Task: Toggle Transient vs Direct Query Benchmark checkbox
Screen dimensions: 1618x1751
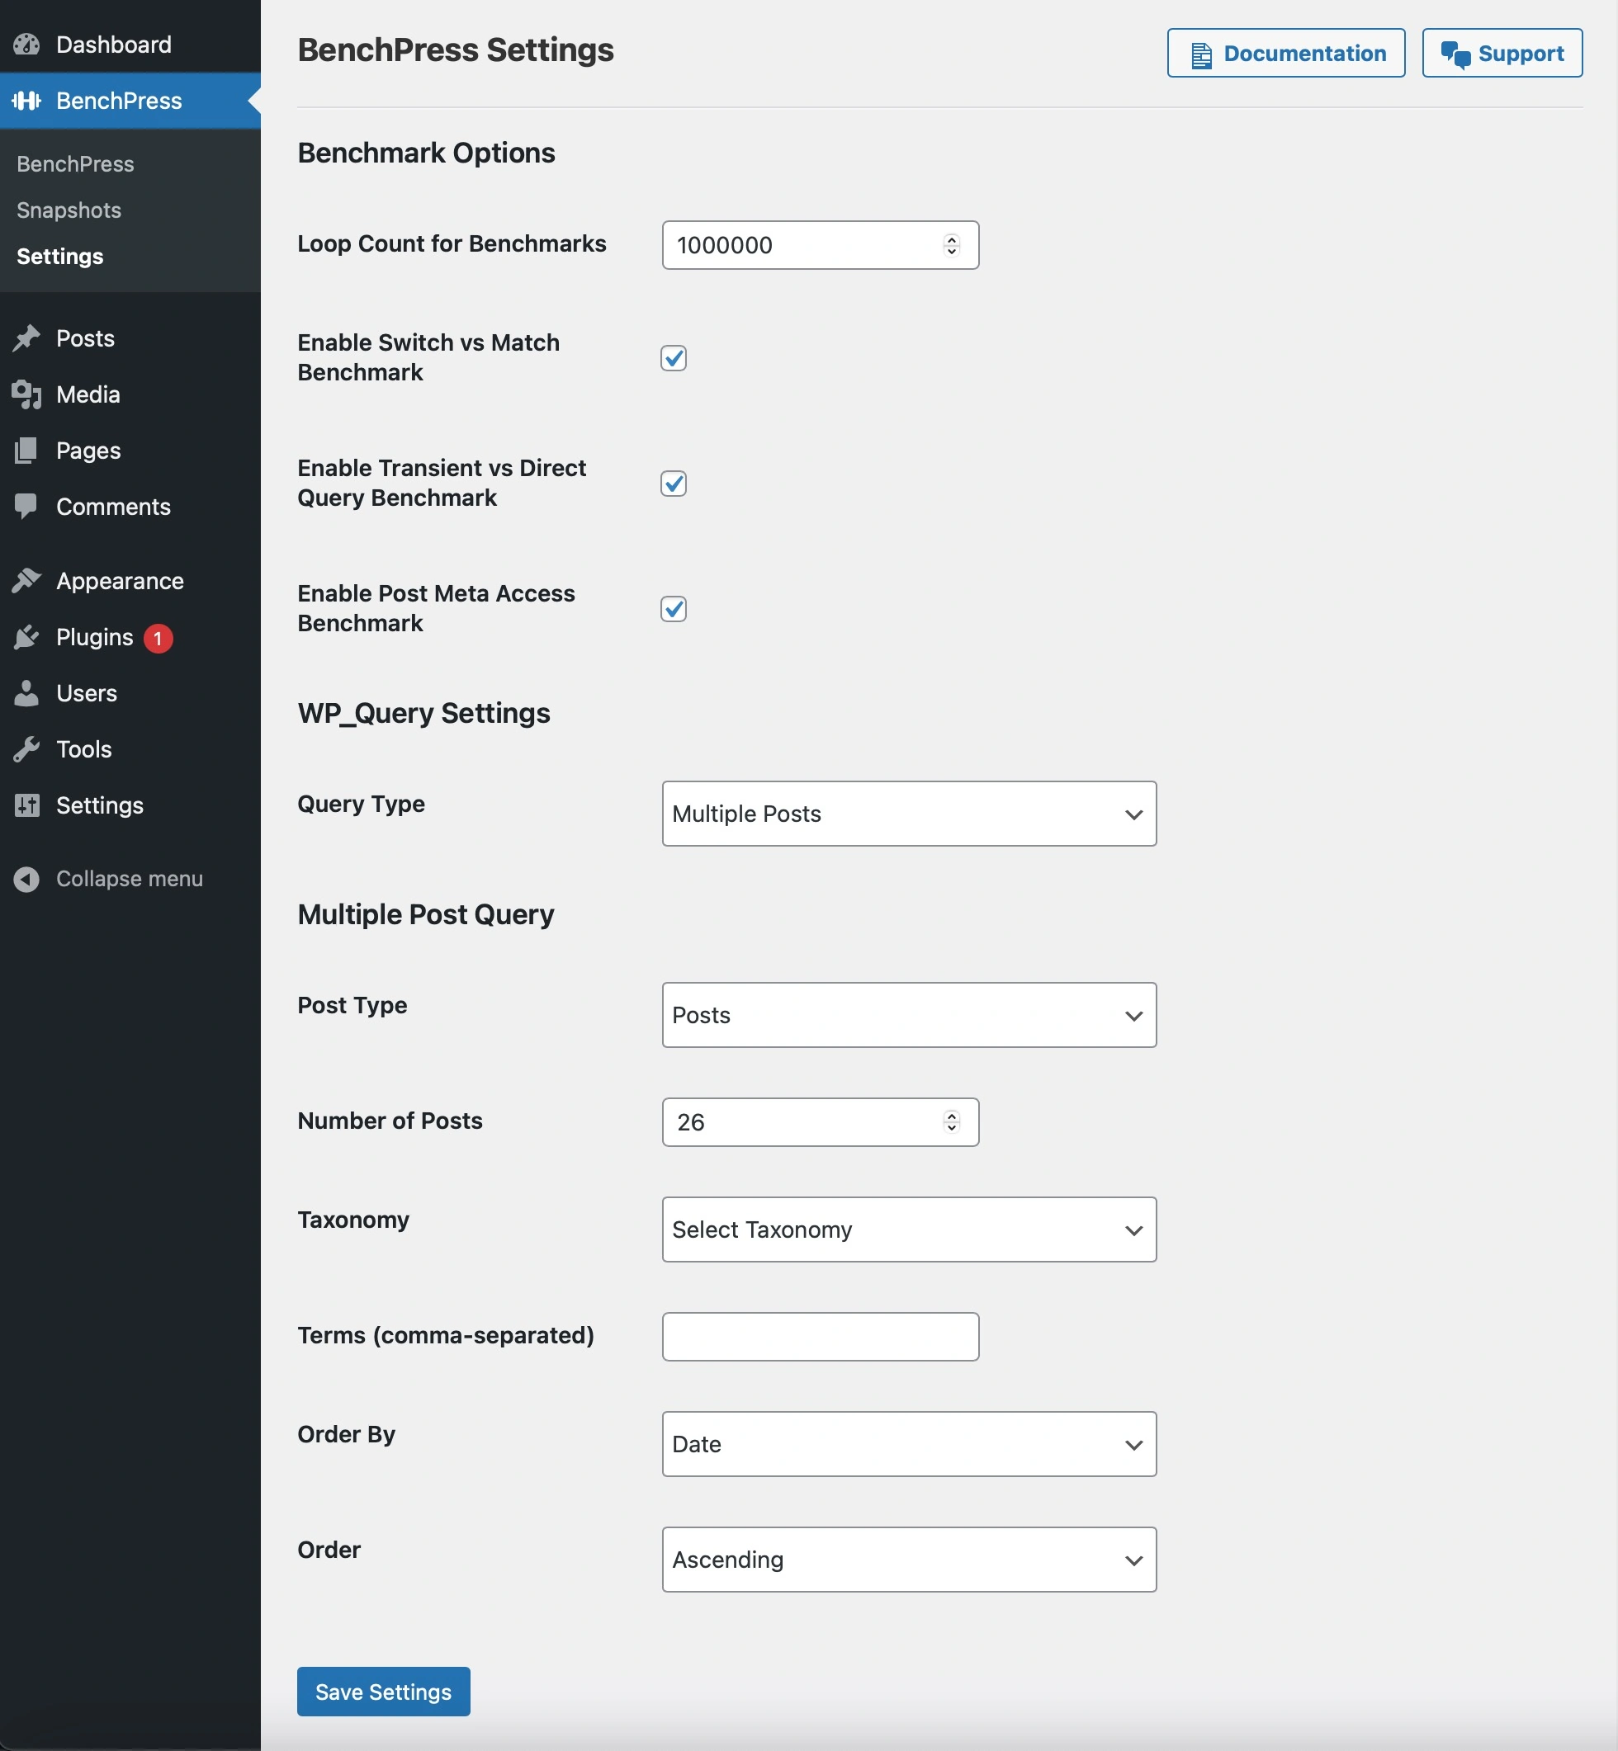Action: (x=674, y=483)
